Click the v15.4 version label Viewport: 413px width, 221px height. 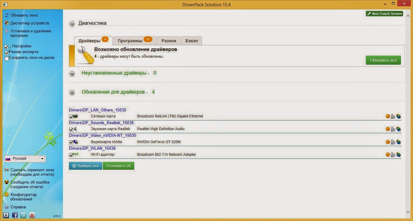pyautogui.click(x=57, y=216)
